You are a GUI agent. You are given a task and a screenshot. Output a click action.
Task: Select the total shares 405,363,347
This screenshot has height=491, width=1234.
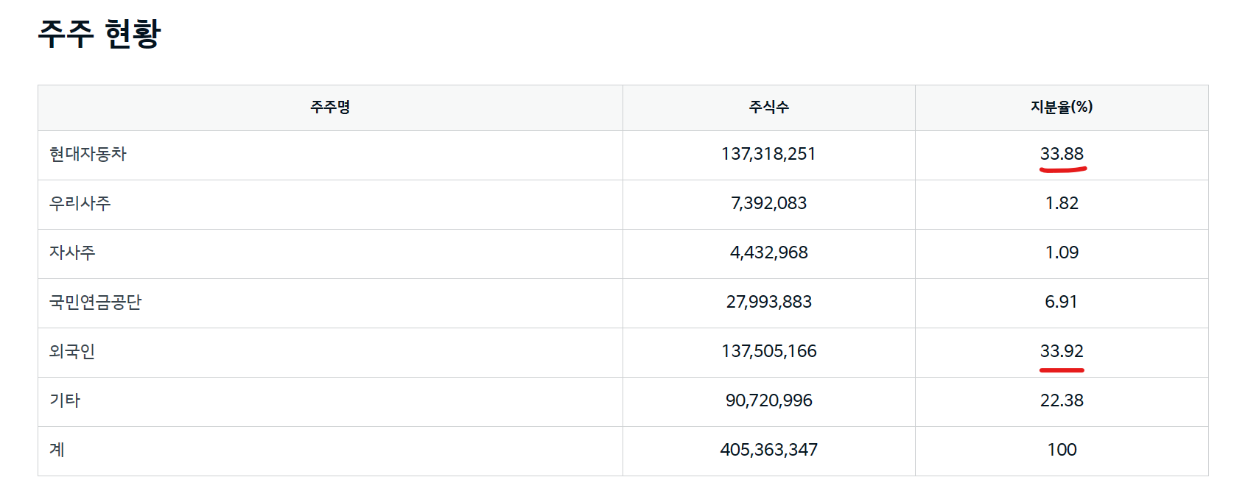(x=768, y=451)
